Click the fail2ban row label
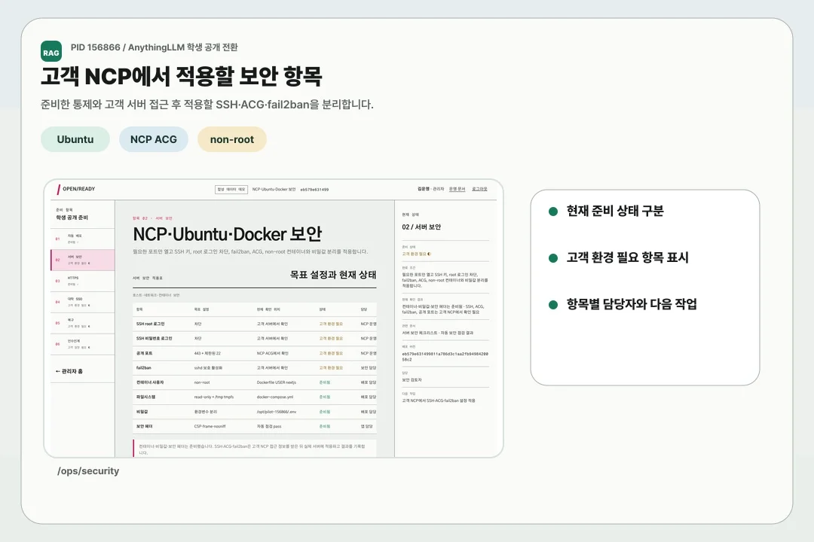The width and height of the screenshot is (814, 542). (x=144, y=367)
